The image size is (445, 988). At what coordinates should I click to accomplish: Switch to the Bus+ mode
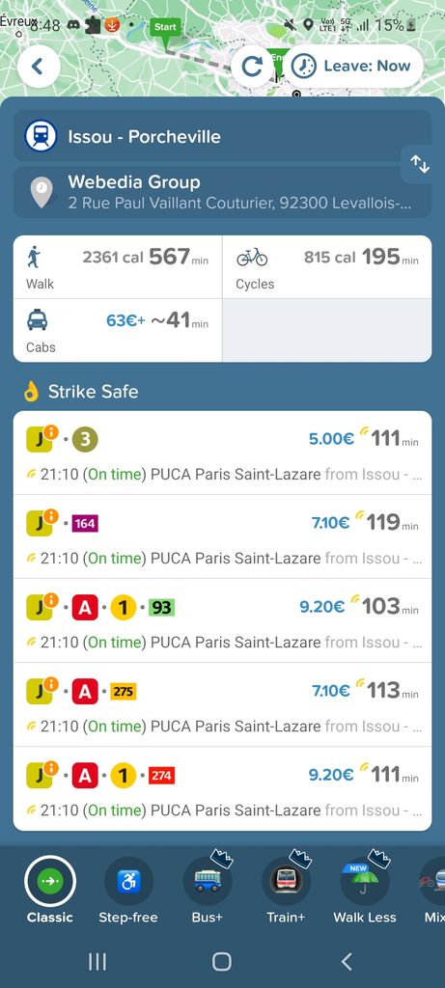(208, 891)
